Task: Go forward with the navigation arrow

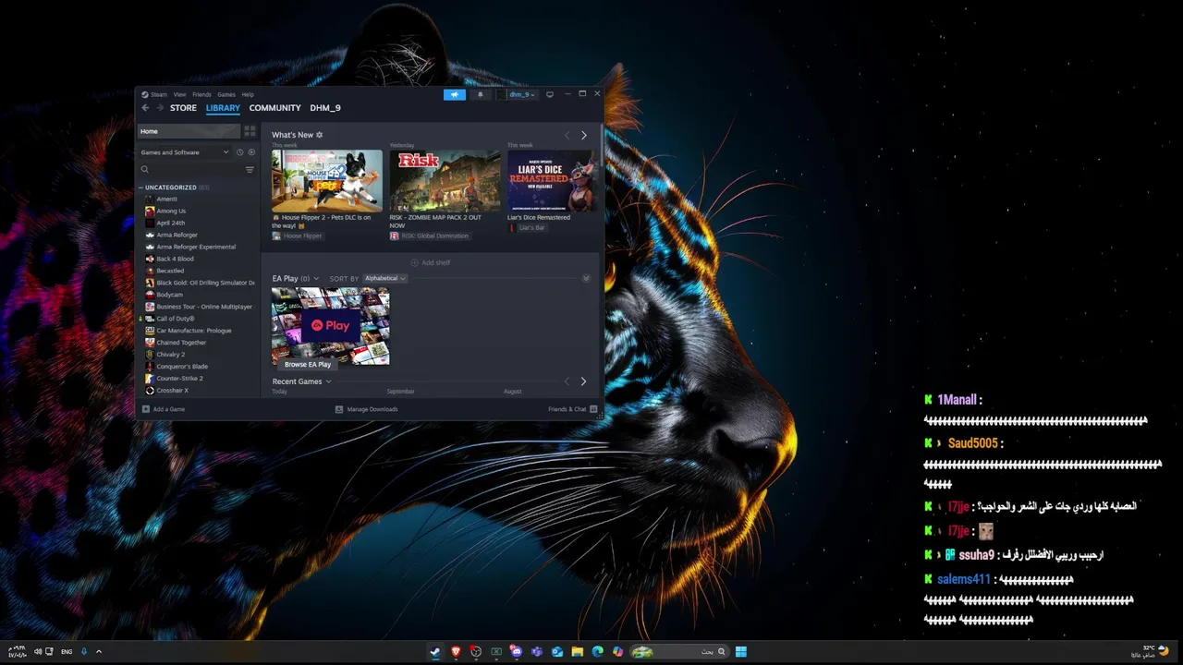Action: [160, 108]
